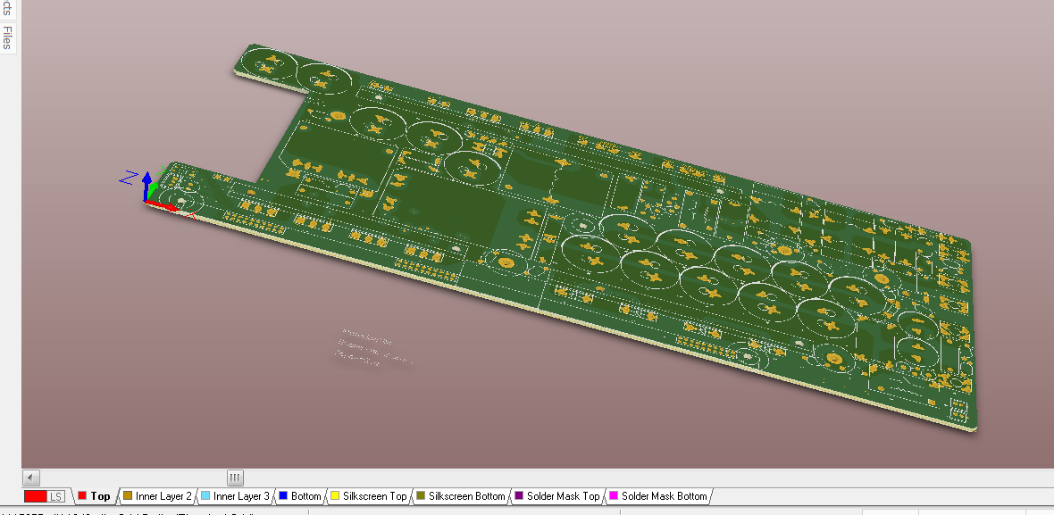The width and height of the screenshot is (1054, 515).
Task: Click the current layer red color swatch
Action: click(35, 496)
